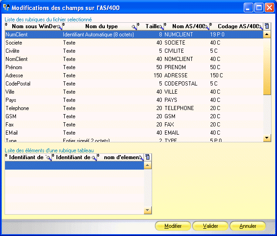This screenshot has height=236, width=277.
Task: Click lower table scrollbar down arrow
Action: [148, 210]
